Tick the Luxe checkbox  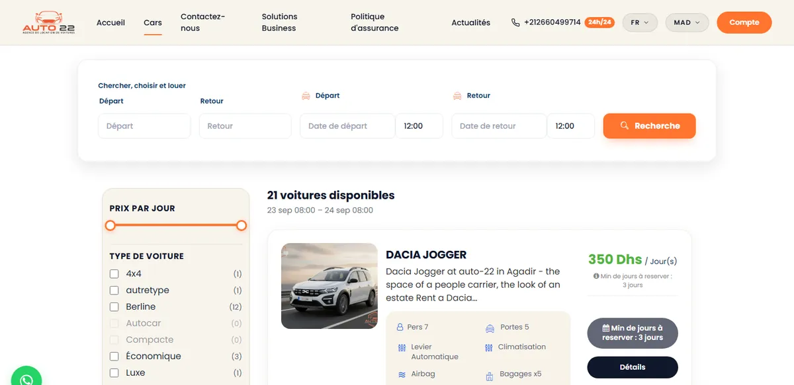pos(114,373)
